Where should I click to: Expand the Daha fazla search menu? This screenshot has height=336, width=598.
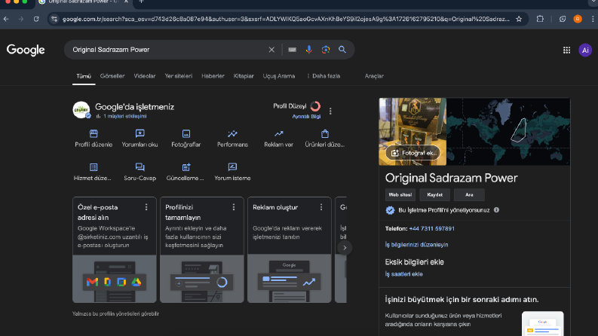(x=324, y=76)
